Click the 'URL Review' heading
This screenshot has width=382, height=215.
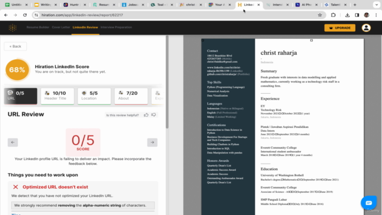coord(26,114)
